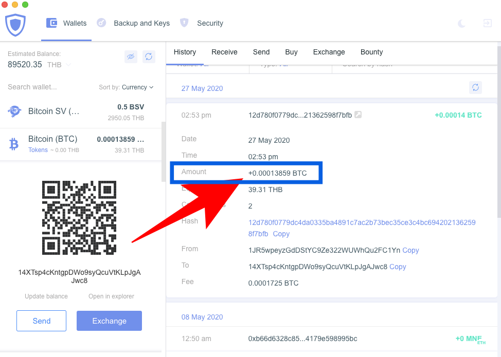Toggle dark mode moon icon
The width and height of the screenshot is (501, 357).
[x=461, y=23]
